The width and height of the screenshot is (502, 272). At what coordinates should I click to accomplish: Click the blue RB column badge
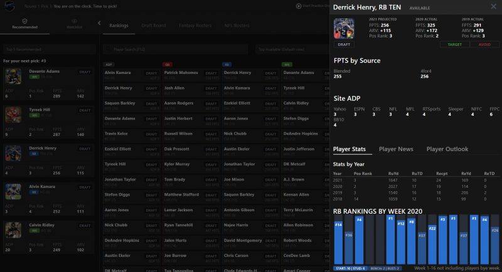tap(227, 65)
